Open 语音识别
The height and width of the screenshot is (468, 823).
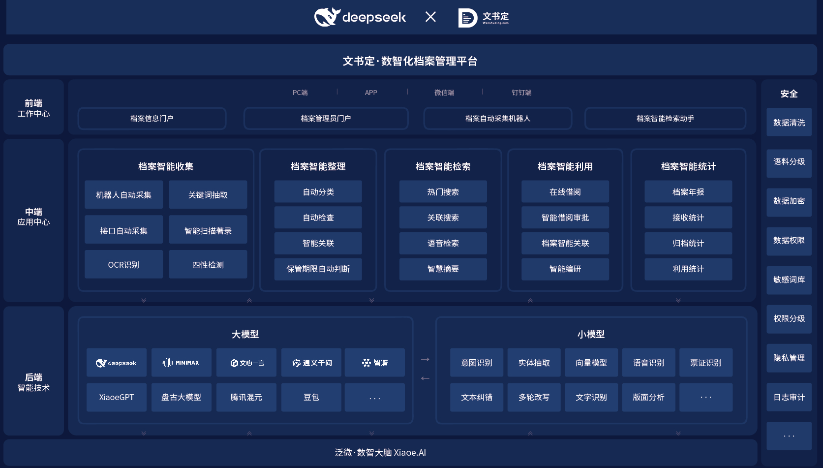[649, 363]
